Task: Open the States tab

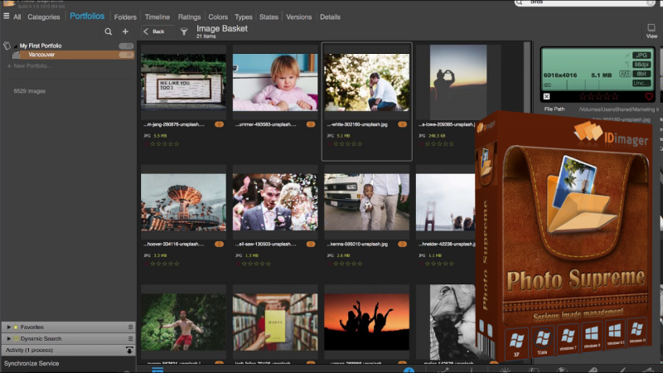Action: [269, 17]
